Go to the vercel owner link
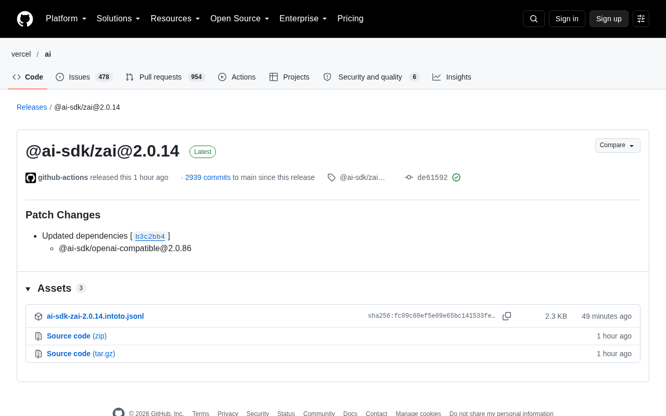This screenshot has height=416, width=666. point(21,54)
